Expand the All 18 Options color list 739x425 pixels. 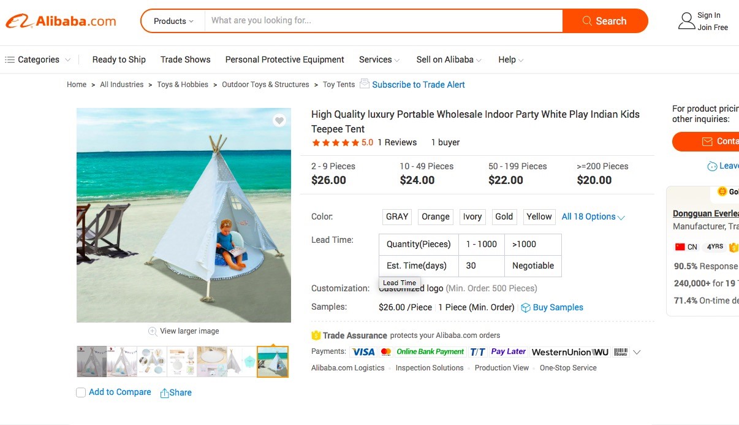(593, 216)
